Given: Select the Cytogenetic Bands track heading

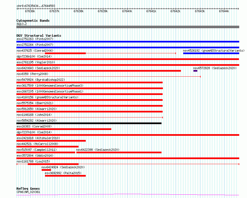Looking at the screenshot, I should tap(33, 21).
